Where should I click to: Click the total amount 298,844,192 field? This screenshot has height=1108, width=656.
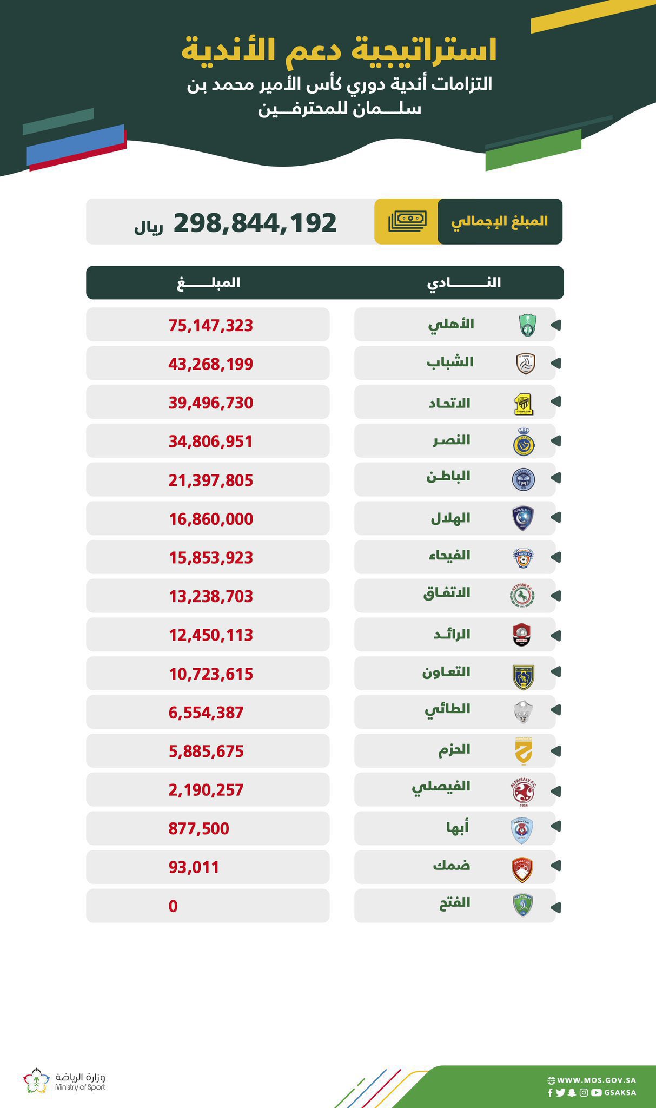(255, 222)
